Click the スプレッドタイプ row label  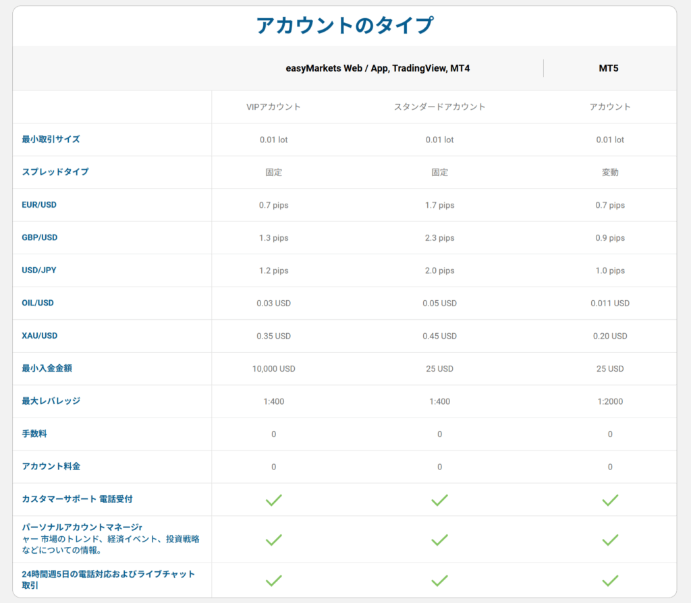[x=55, y=172]
